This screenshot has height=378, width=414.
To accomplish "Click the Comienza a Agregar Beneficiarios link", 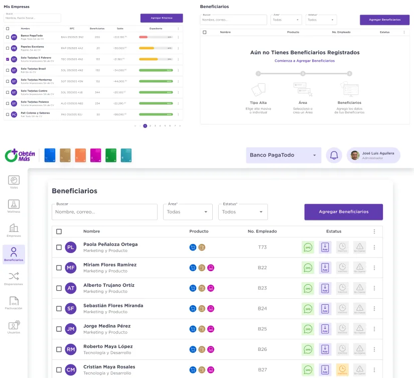I will point(304,61).
